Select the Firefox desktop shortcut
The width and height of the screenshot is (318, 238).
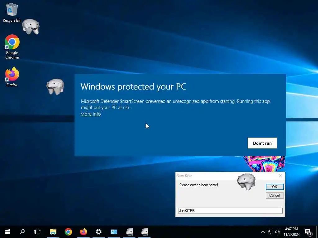12,77
